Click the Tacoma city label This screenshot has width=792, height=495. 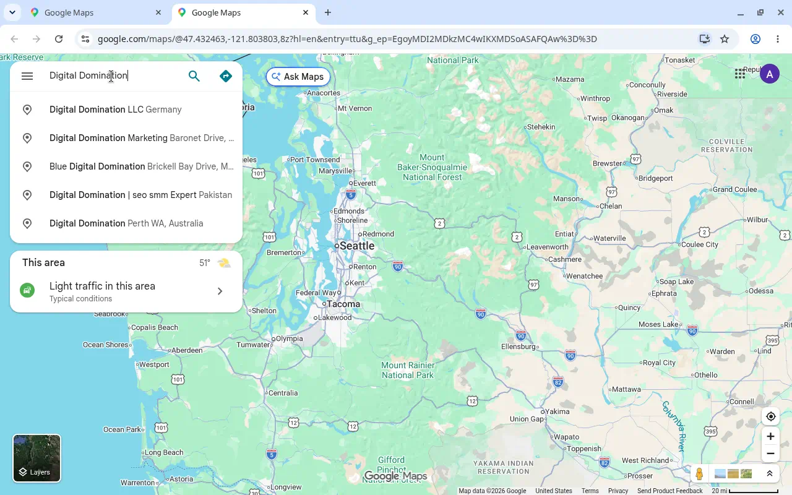[x=343, y=304]
